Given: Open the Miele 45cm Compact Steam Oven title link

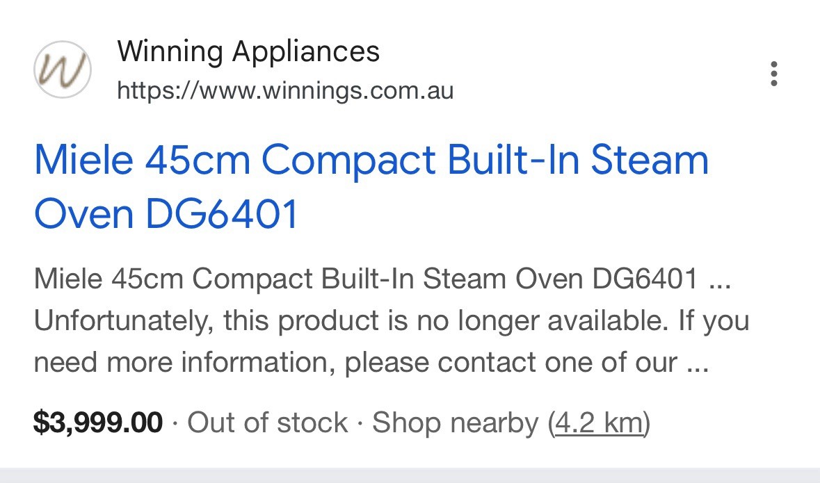Looking at the screenshot, I should (x=371, y=187).
